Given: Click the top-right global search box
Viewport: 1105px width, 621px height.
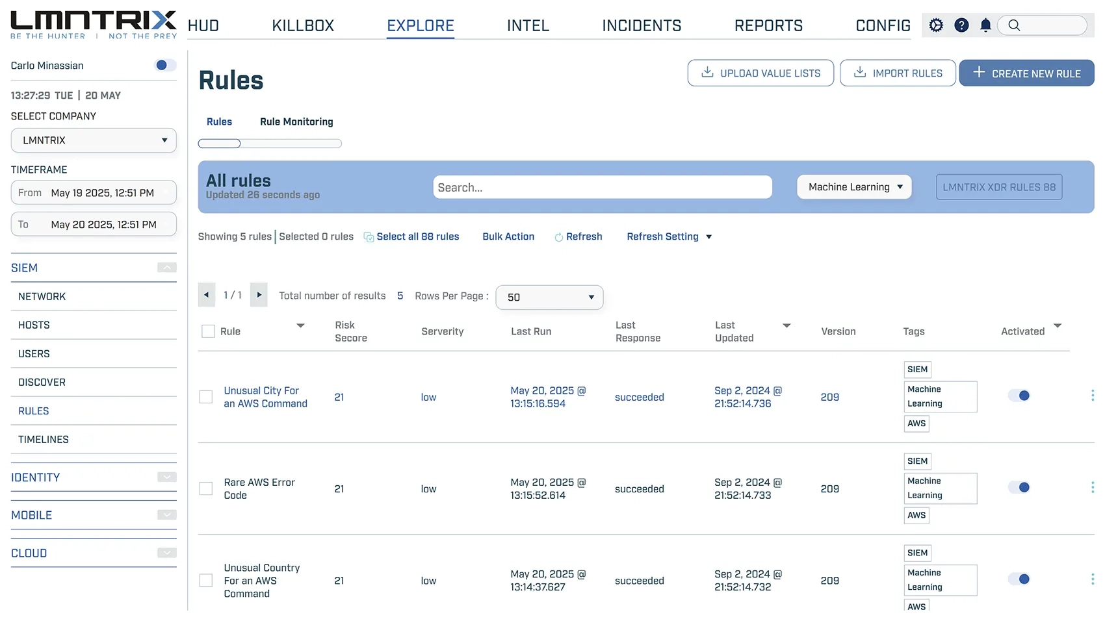Looking at the screenshot, I should [1043, 25].
